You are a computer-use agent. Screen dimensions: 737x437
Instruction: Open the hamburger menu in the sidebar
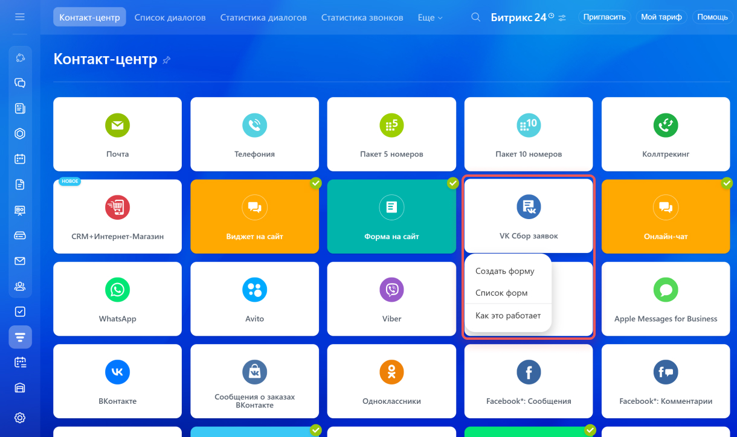tap(20, 17)
